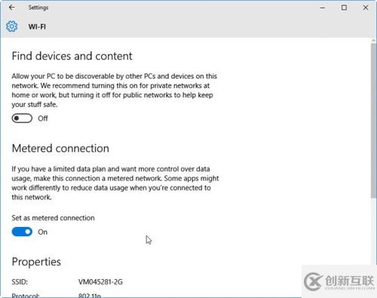Click the Settings title text
Viewport: 377px width, 298px height.
(38, 8)
